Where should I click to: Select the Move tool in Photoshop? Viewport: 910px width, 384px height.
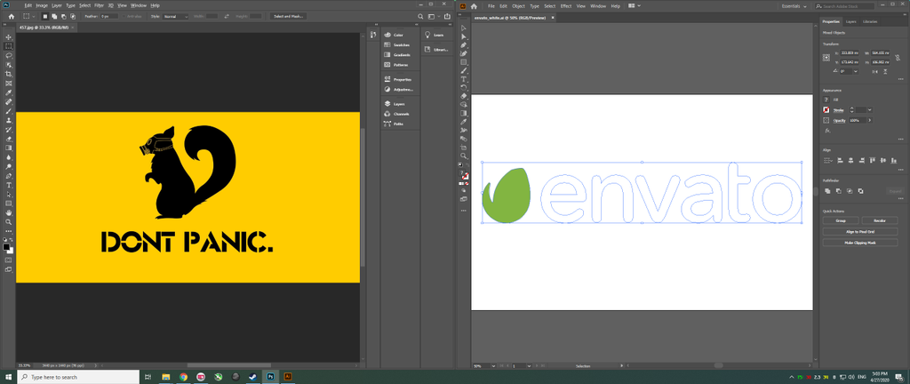click(x=9, y=36)
